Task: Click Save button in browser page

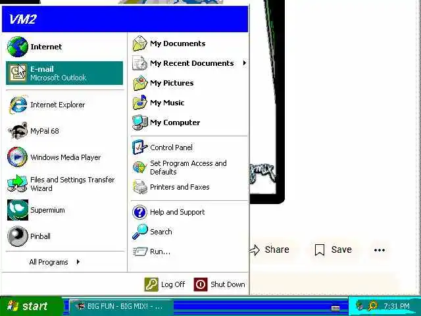Action: coord(334,250)
